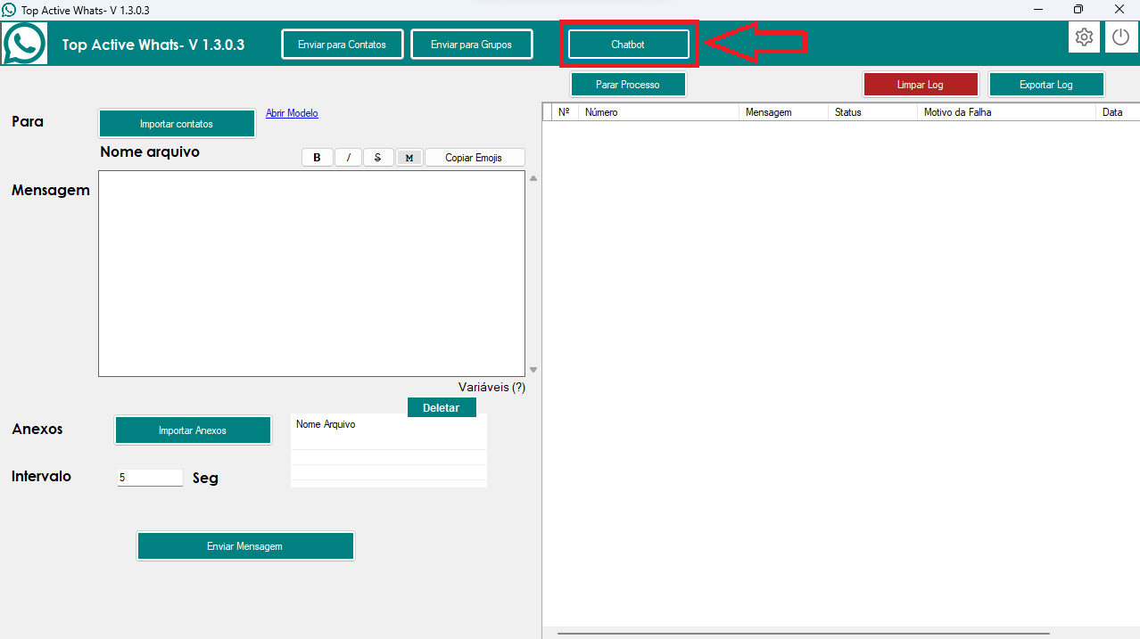
Task: Delete attachment with Deletar button
Action: 442,407
